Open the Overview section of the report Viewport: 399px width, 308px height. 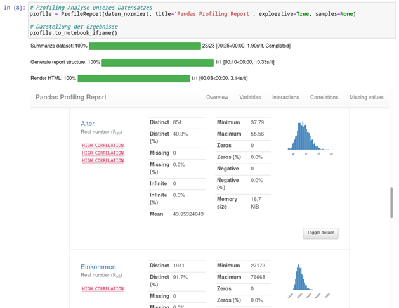point(217,98)
